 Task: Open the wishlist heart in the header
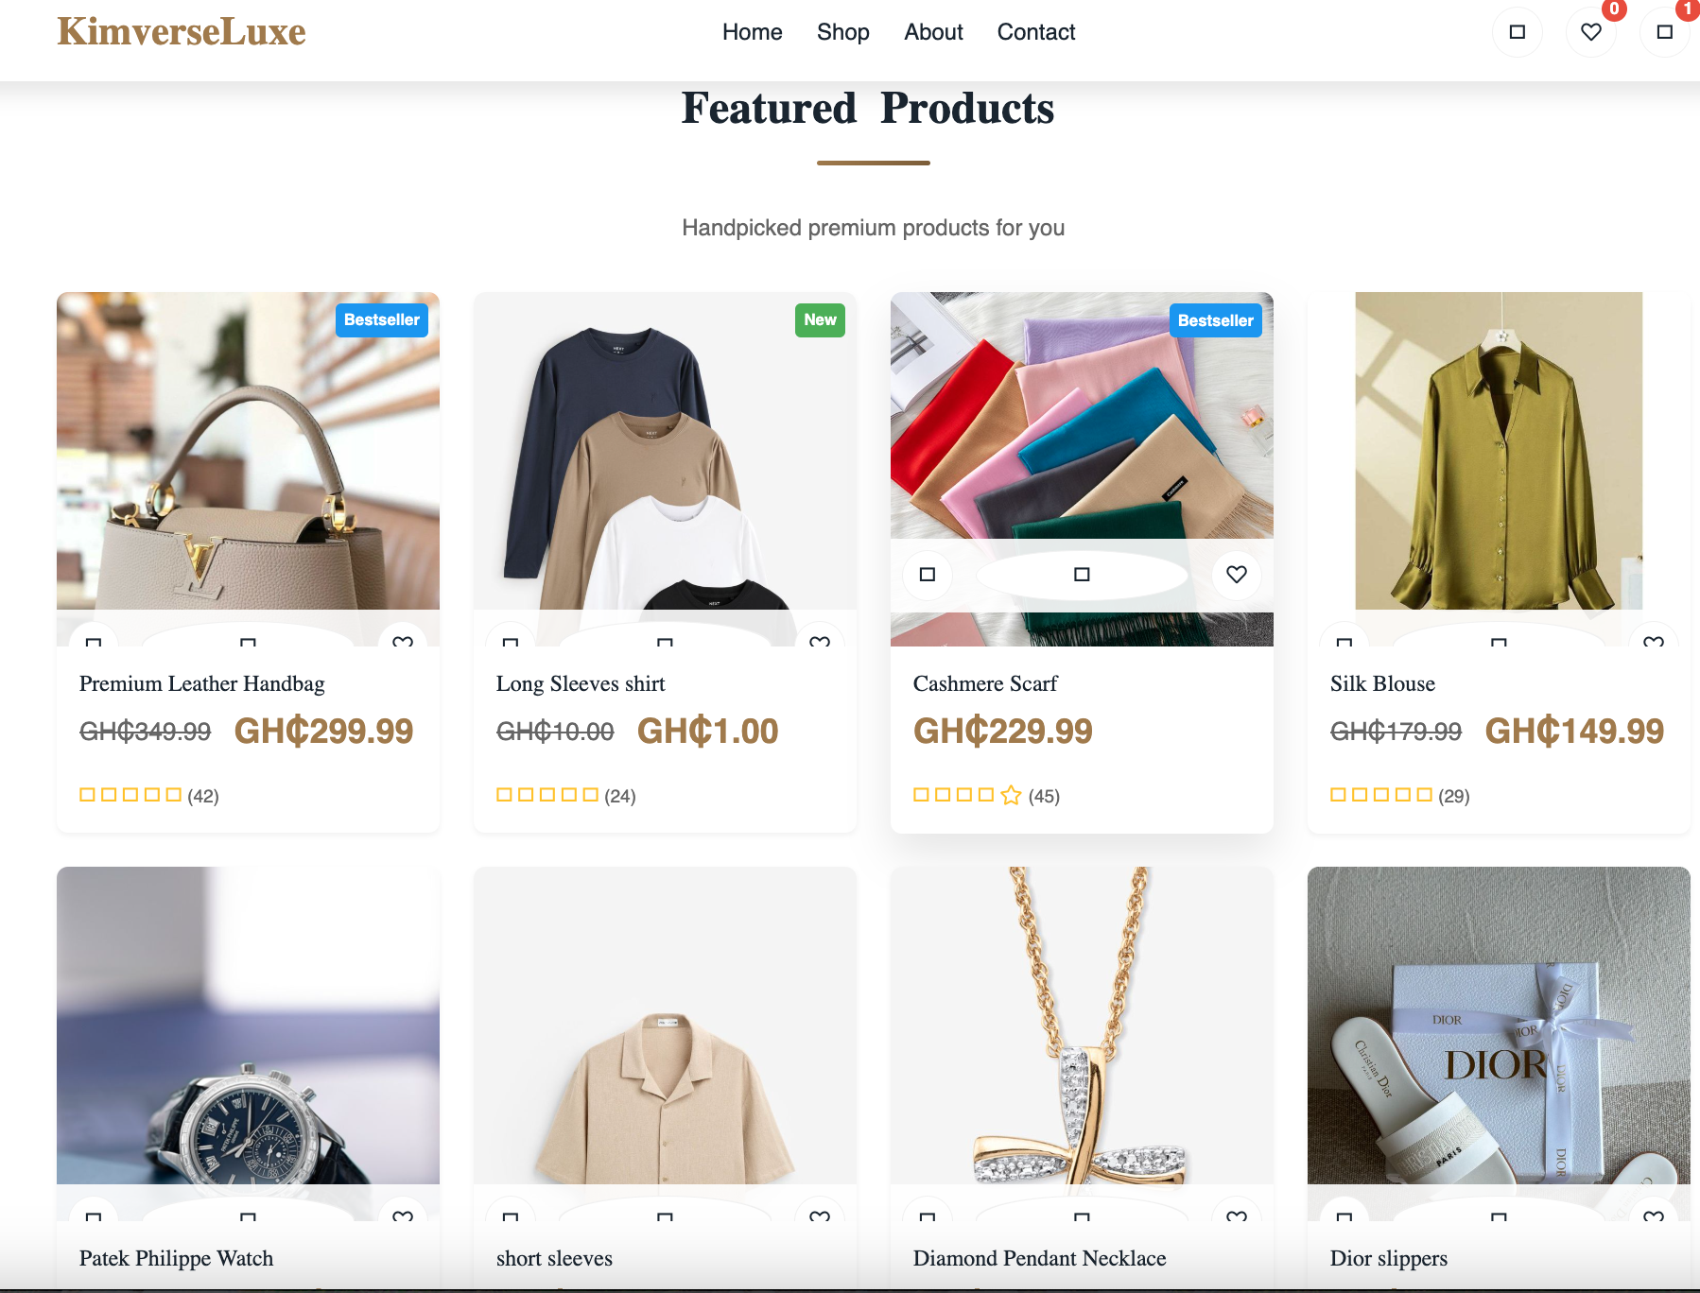[x=1591, y=32]
